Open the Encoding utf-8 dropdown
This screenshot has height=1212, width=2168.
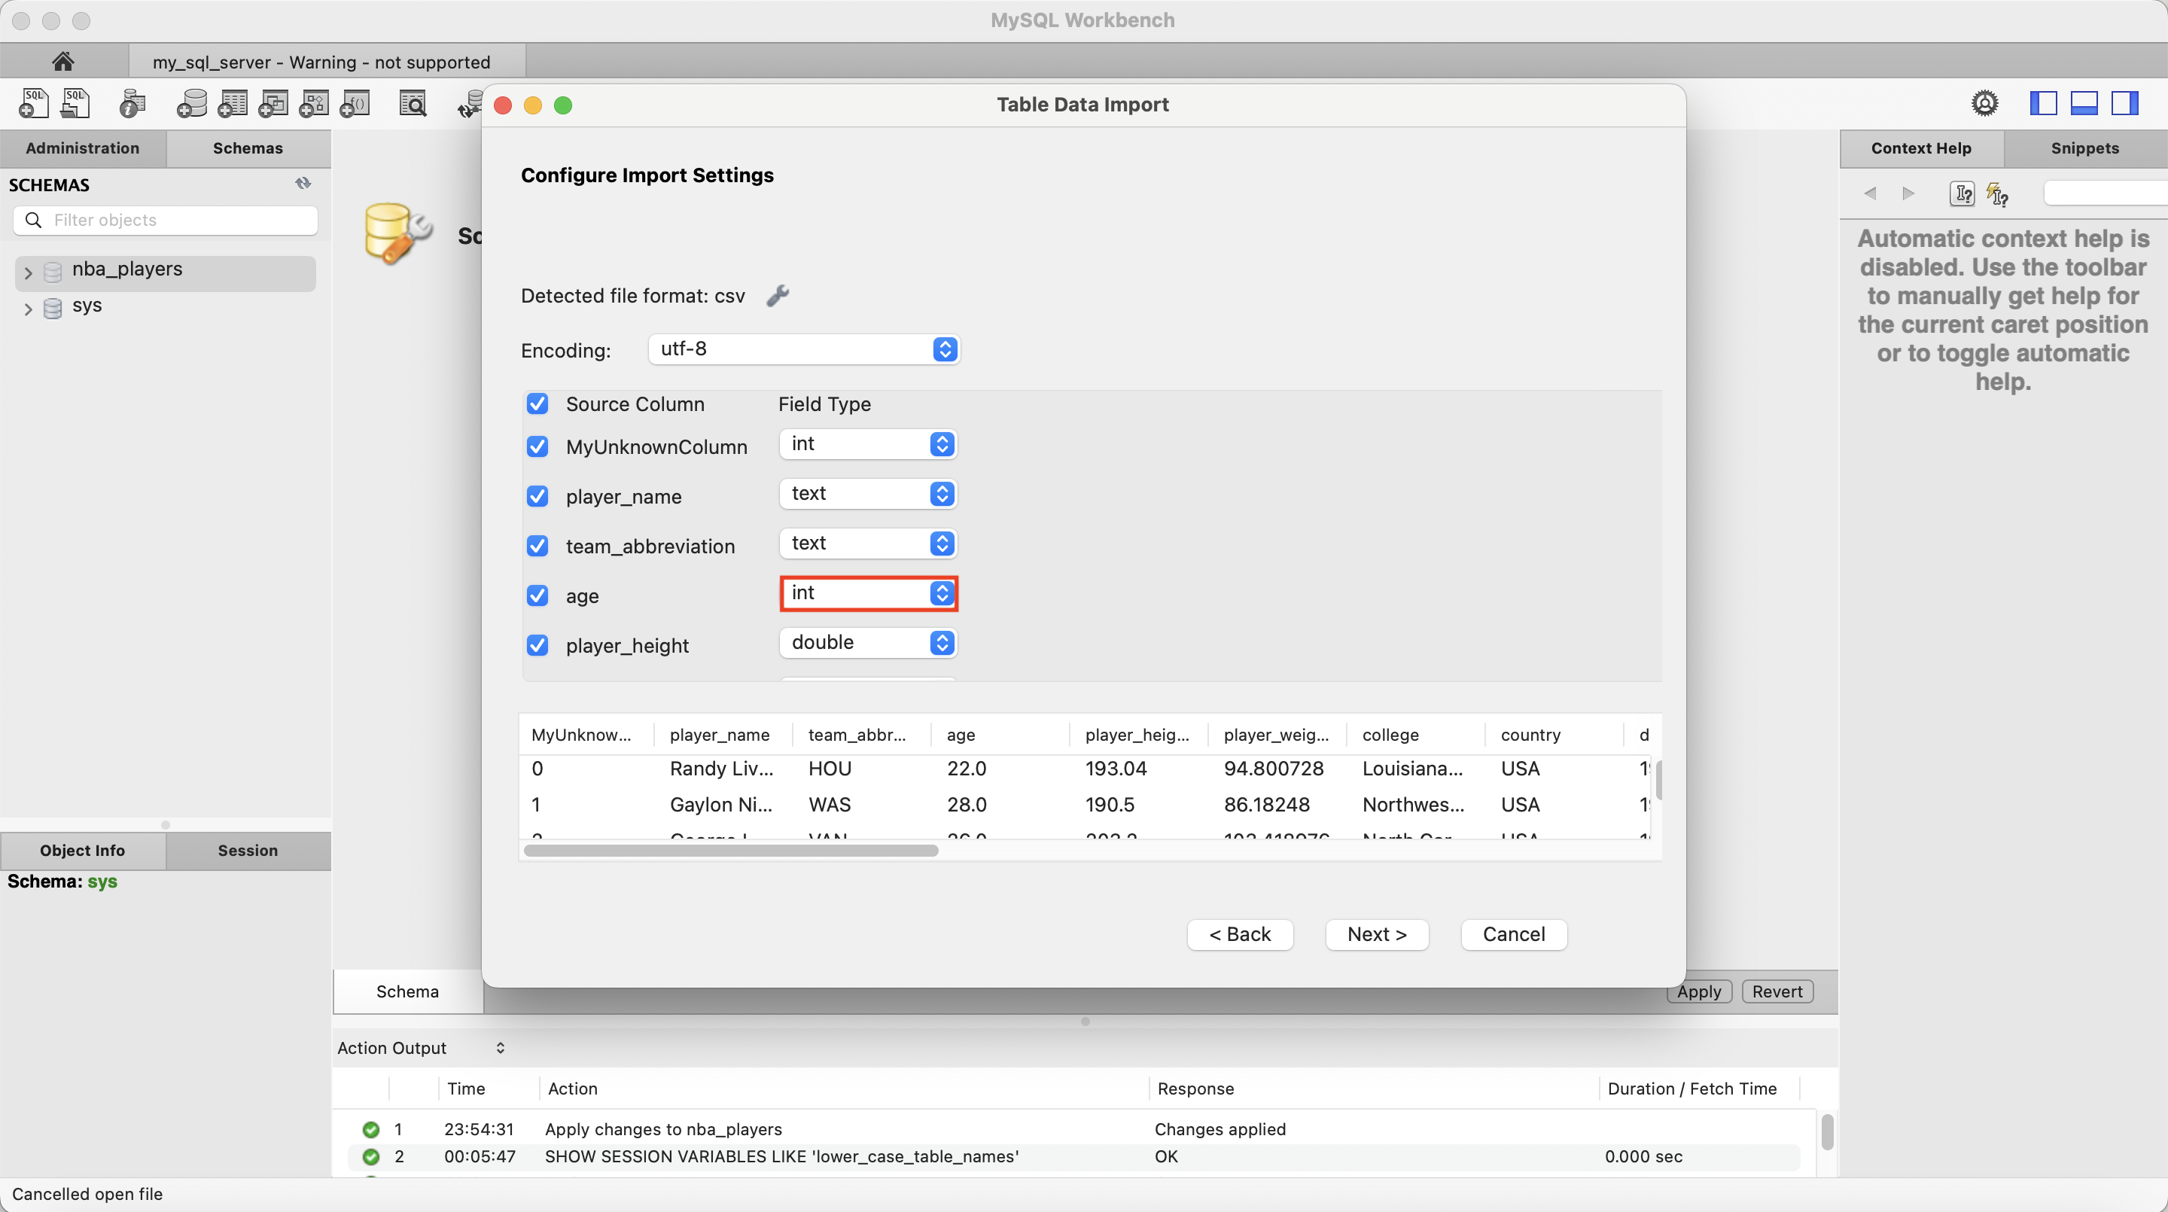coord(804,349)
